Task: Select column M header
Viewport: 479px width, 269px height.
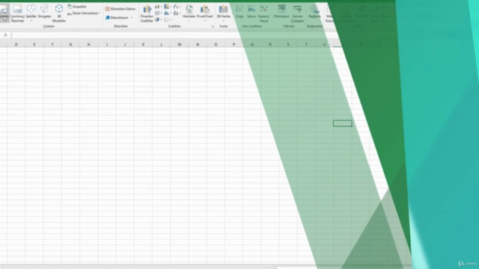Action: [180, 45]
